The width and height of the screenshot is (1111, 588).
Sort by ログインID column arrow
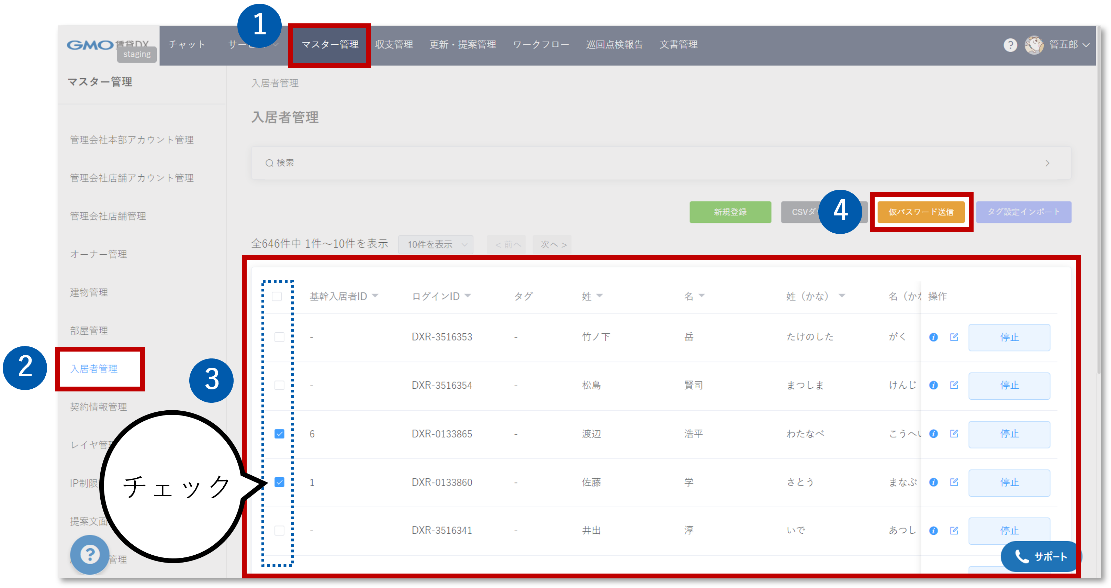point(468,296)
